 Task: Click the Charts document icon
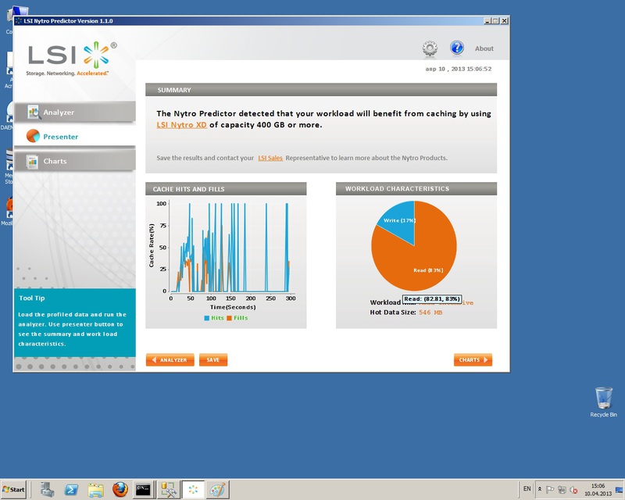(x=32, y=161)
